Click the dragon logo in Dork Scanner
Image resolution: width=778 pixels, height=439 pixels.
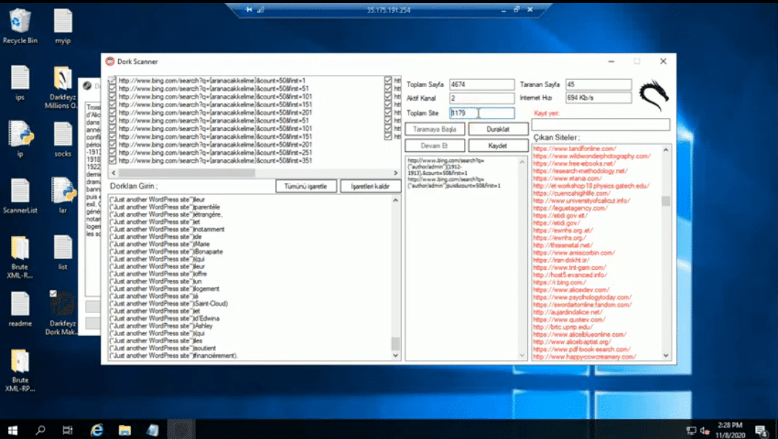point(653,94)
